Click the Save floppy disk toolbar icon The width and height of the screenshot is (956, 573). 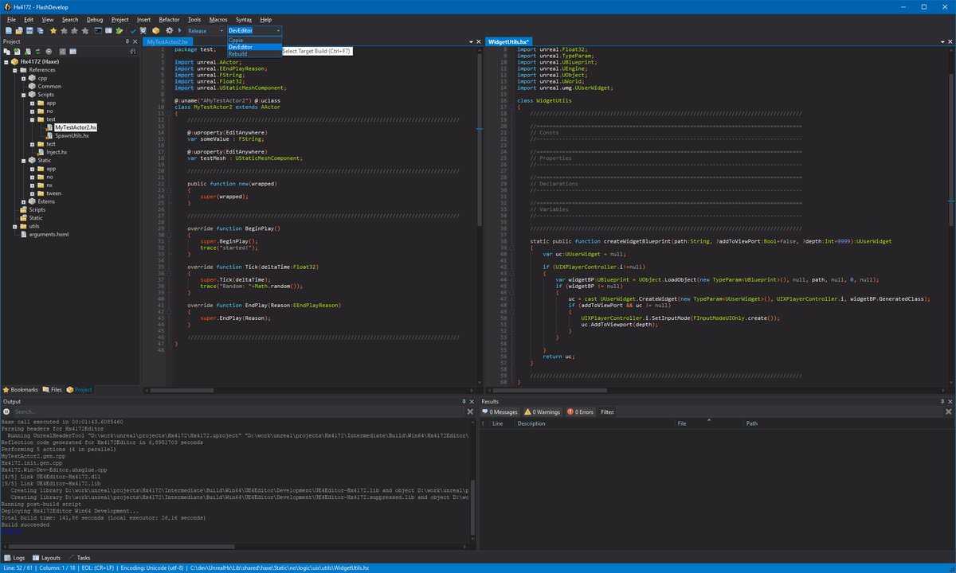click(29, 31)
